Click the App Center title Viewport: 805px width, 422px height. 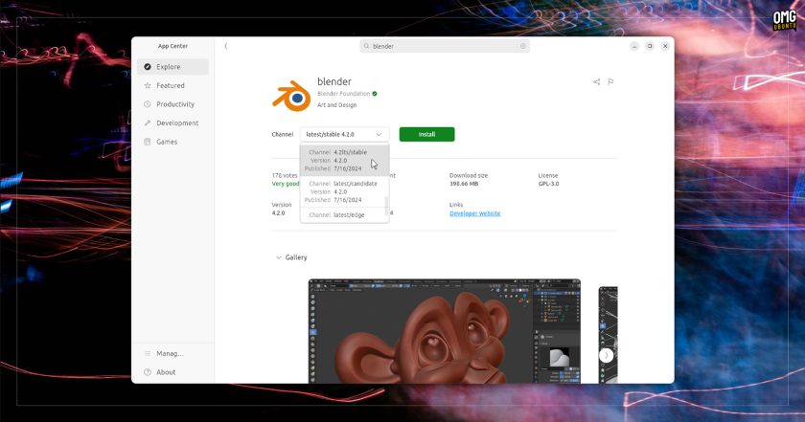173,46
